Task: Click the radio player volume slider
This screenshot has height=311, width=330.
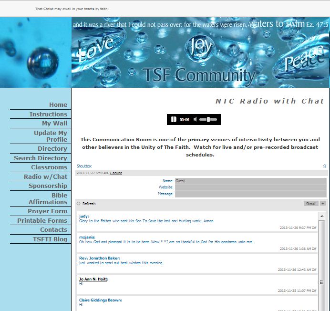Action: [x=208, y=120]
